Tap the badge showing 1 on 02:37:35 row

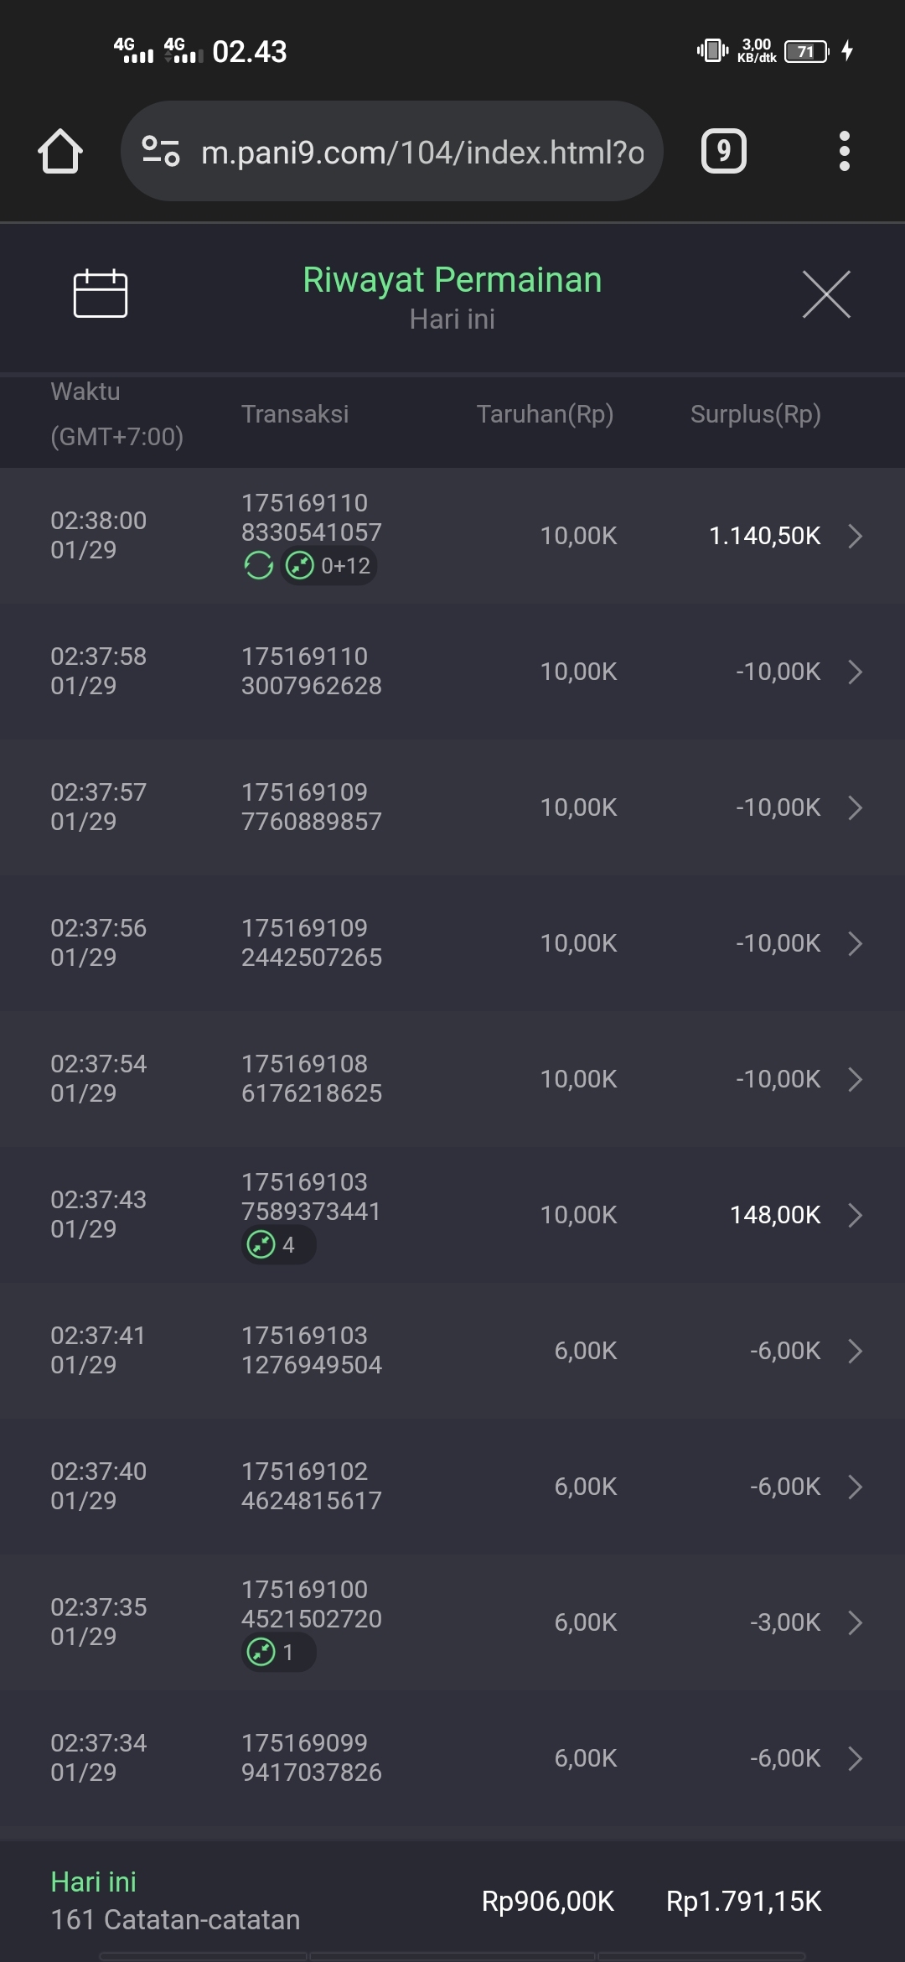tap(278, 1653)
